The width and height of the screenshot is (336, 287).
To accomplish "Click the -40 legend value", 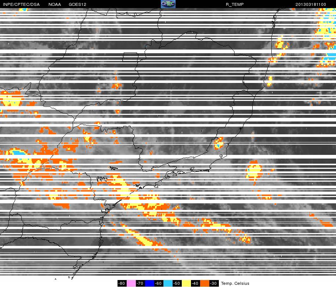I will 195,283.
